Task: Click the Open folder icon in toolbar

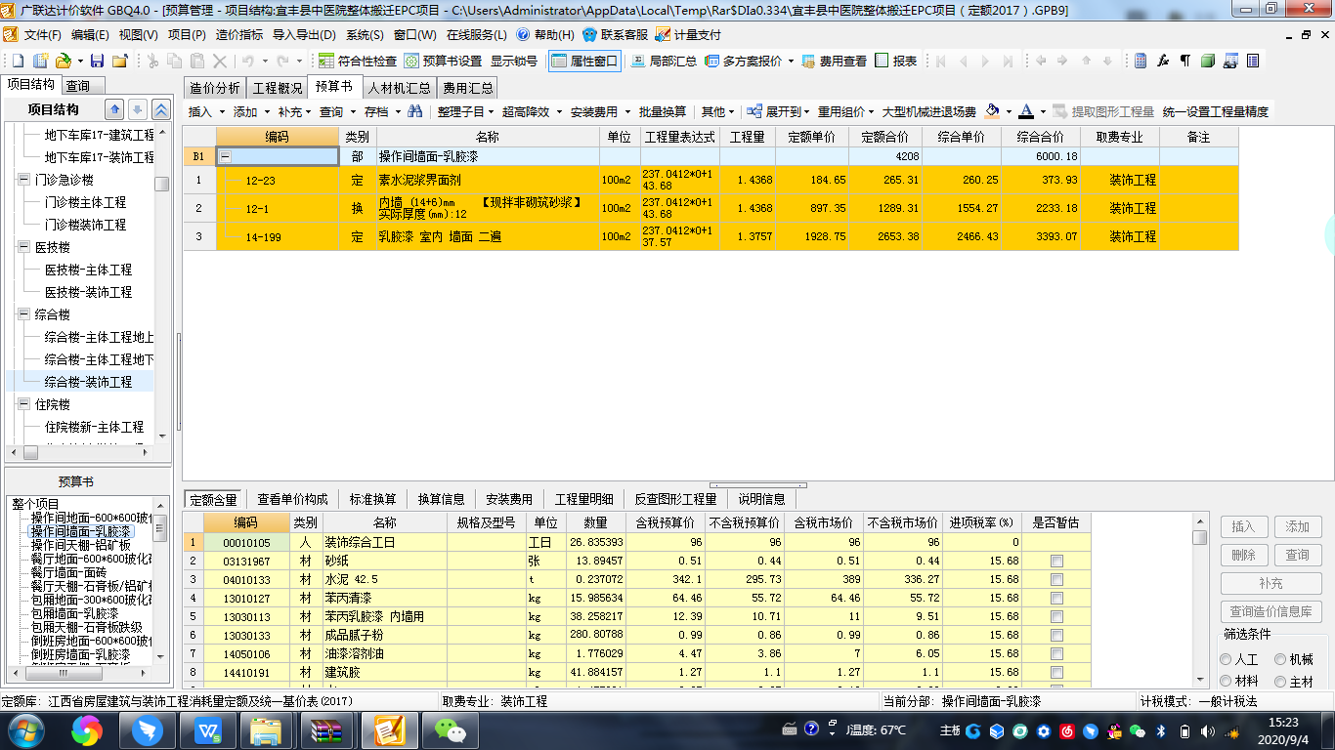Action: (x=62, y=61)
